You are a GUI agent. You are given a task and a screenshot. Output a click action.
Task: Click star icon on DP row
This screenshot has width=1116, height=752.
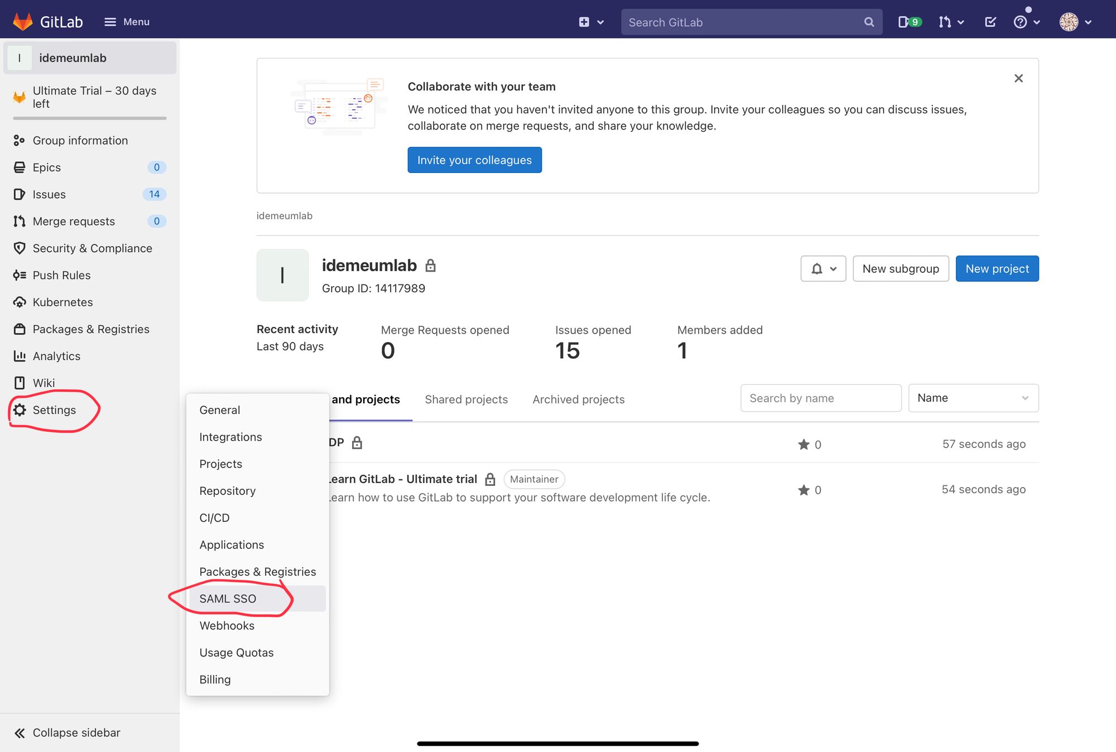pyautogui.click(x=804, y=445)
